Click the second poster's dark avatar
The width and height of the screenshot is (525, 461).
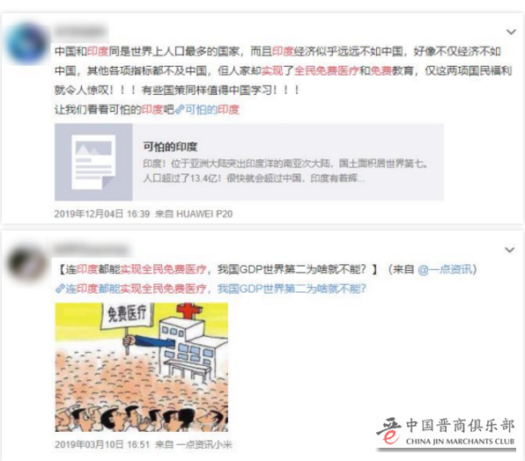[x=27, y=264]
